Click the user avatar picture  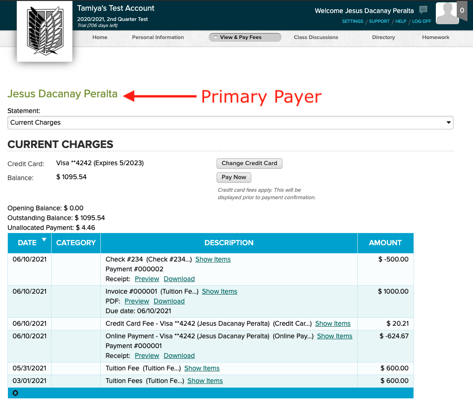tap(447, 13)
